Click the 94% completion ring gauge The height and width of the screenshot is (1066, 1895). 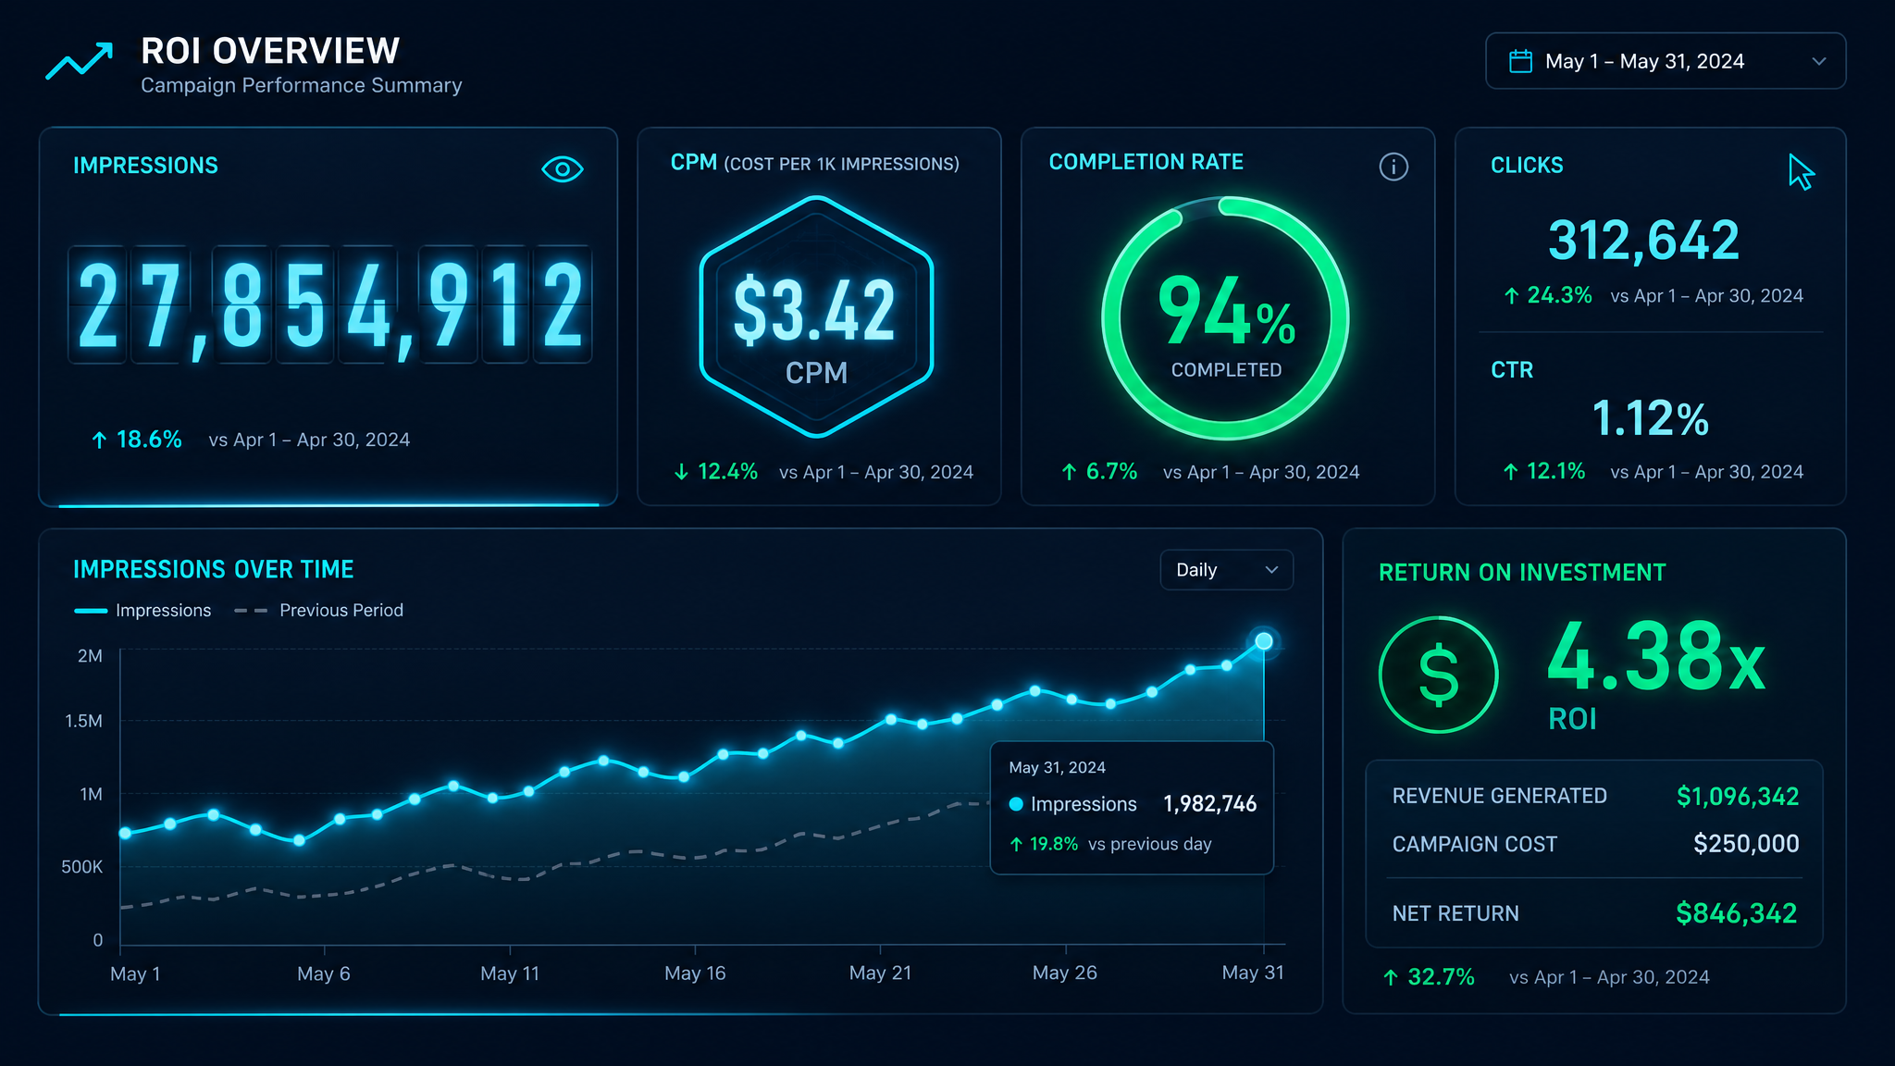click(x=1225, y=318)
